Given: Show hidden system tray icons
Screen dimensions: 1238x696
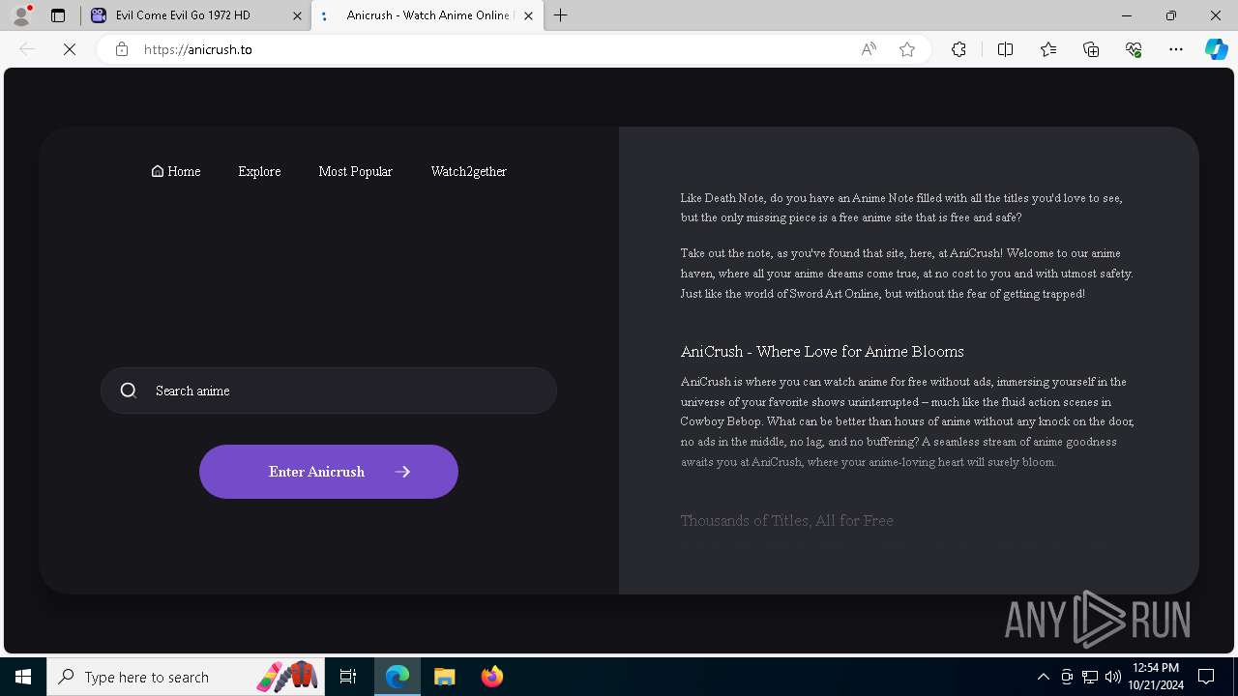Looking at the screenshot, I should (1043, 677).
